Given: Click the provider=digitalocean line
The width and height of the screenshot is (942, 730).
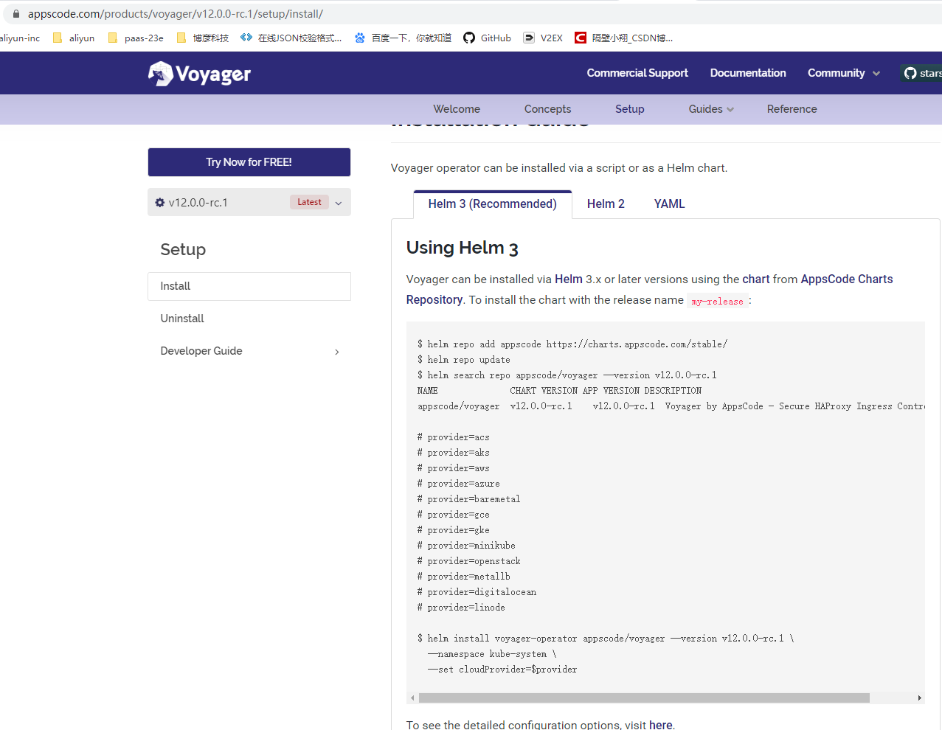Looking at the screenshot, I should 477,592.
